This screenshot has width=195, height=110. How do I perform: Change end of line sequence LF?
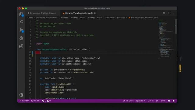157,101
